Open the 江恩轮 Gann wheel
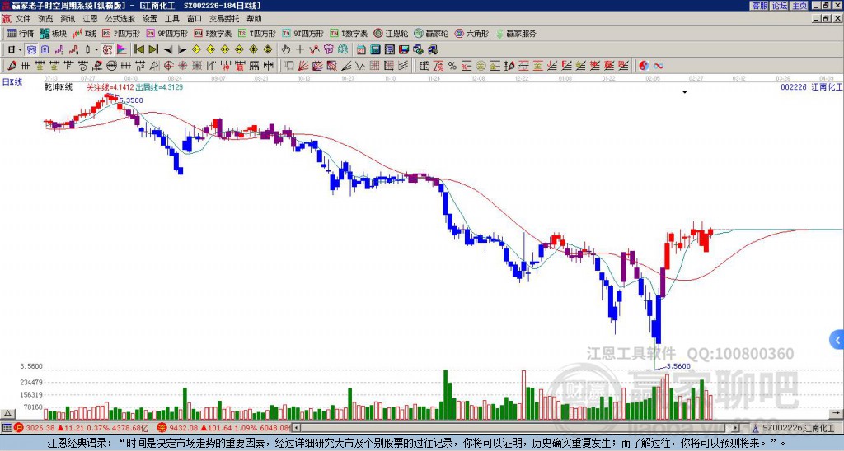Screen dimensions: 844x451 coord(391,33)
